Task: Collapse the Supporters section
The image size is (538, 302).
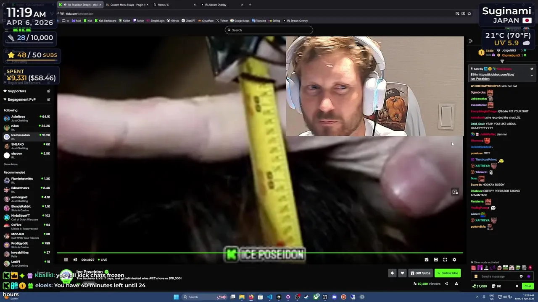Action: pyautogui.click(x=27, y=91)
